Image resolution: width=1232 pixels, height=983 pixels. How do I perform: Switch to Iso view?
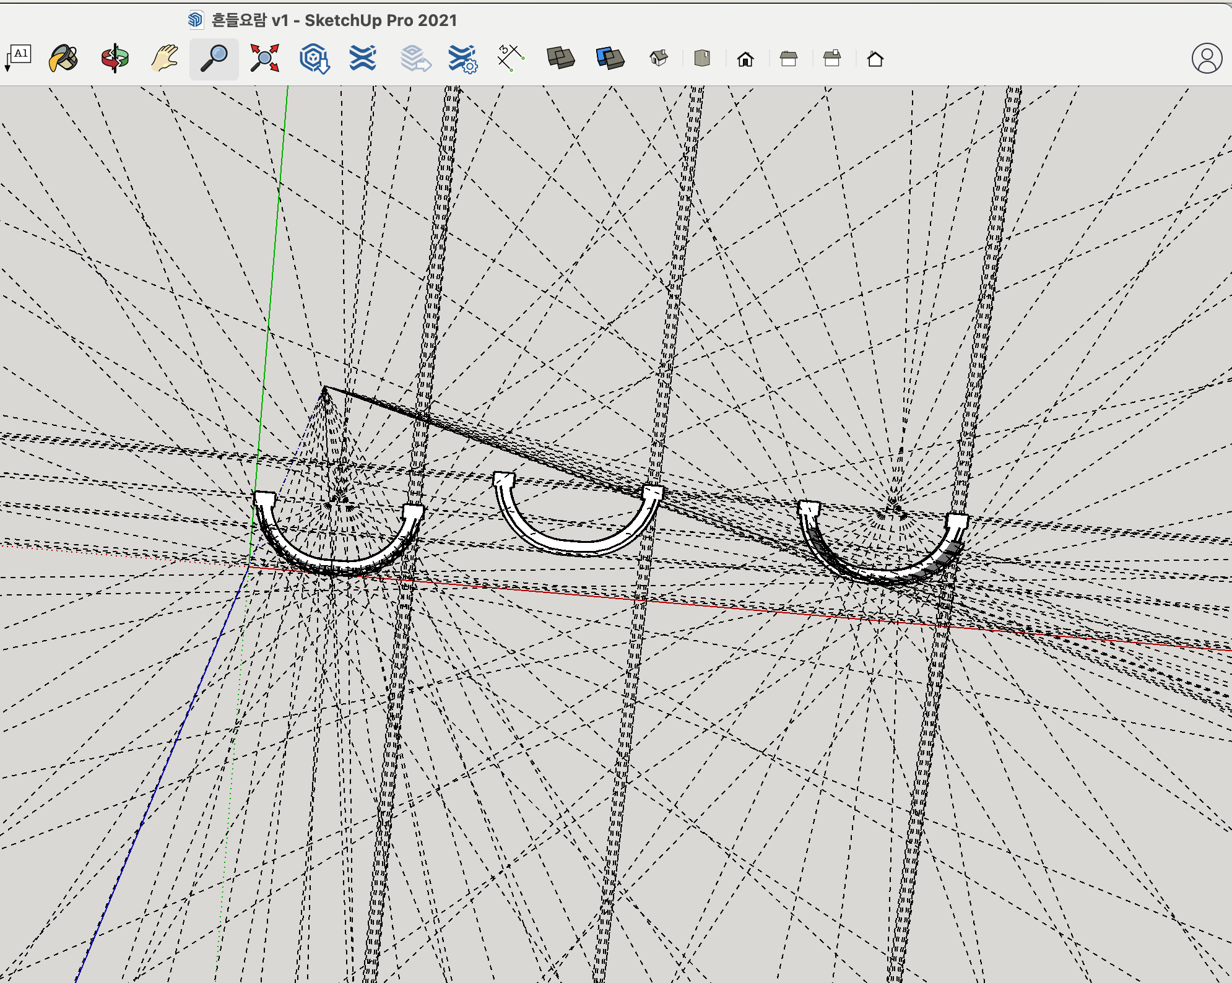click(x=659, y=59)
